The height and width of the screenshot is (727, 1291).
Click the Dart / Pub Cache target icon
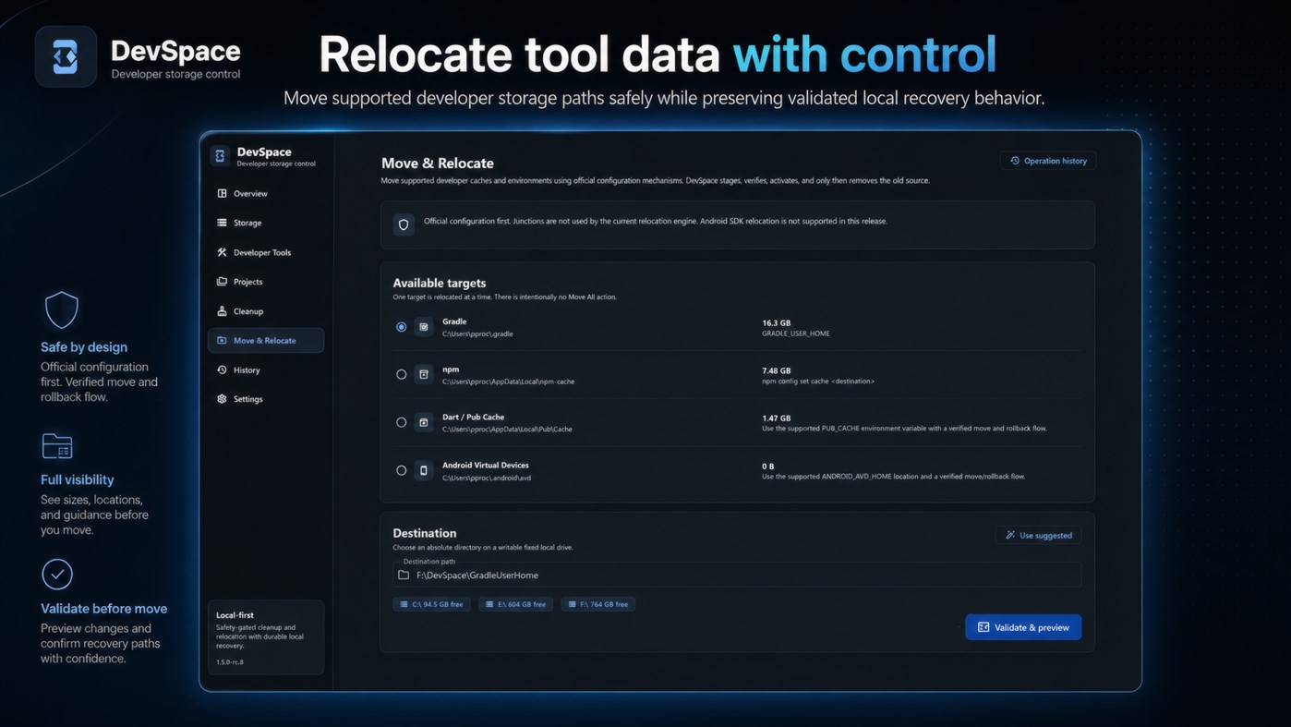coord(424,422)
